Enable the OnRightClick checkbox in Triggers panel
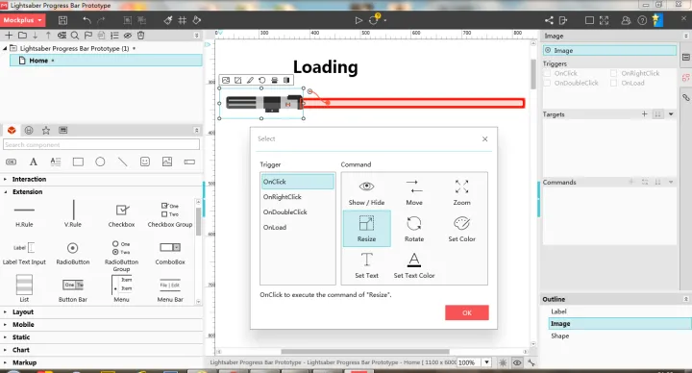This screenshot has width=692, height=373. 614,73
